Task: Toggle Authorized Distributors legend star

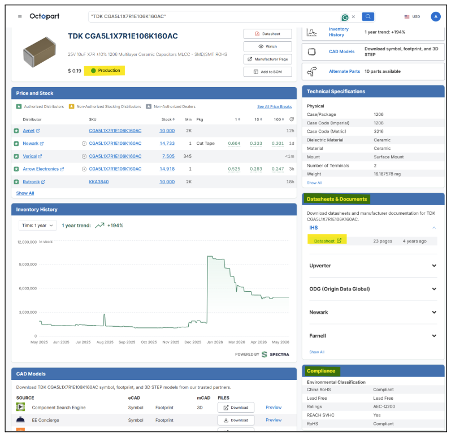Action: pos(19,106)
